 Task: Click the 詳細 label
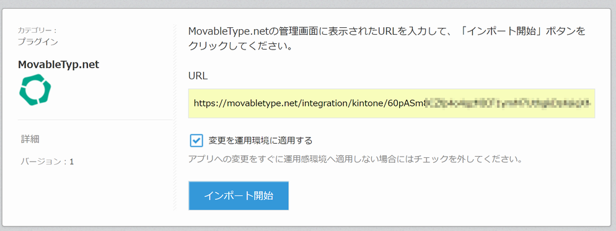30,139
